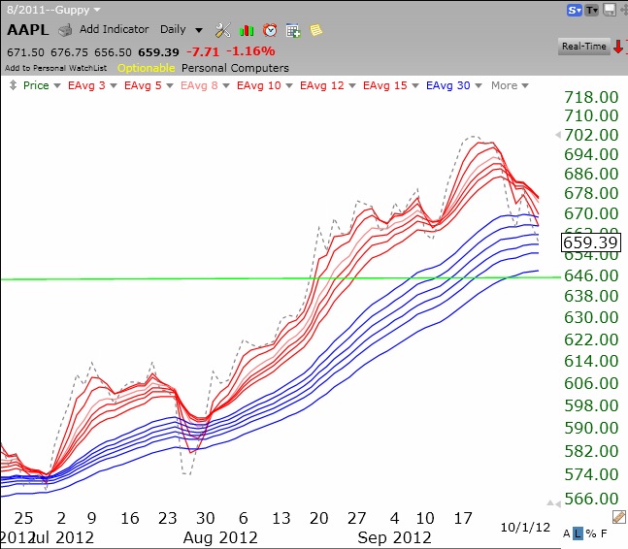This screenshot has height=549, width=628.
Task: Click the high price 676.75 value
Action: 69,52
